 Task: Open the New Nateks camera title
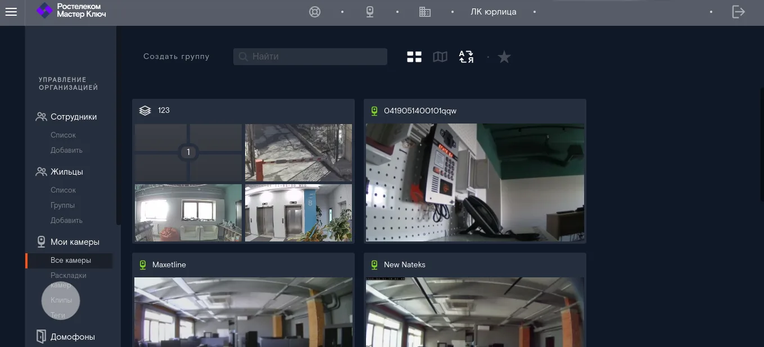404,264
